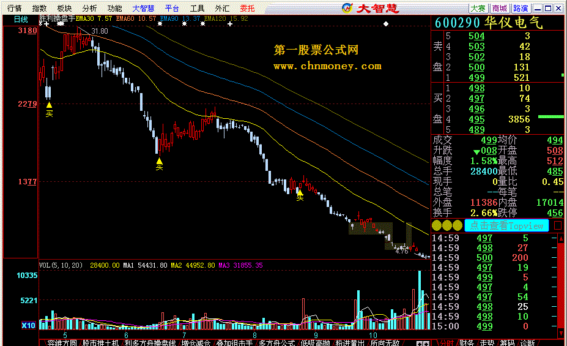This screenshot has height=346, width=567.
Task: Click the second yellow circle indicator
Action: (447, 225)
